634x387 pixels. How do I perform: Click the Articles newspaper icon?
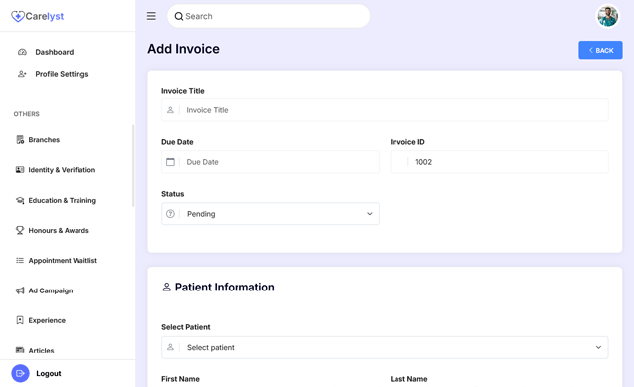[20, 350]
